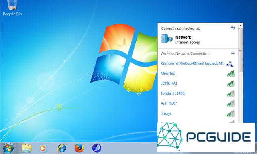Screen dimensions: 257x154
Task: Click the wired Network computer icon
Action: tap(167, 39)
